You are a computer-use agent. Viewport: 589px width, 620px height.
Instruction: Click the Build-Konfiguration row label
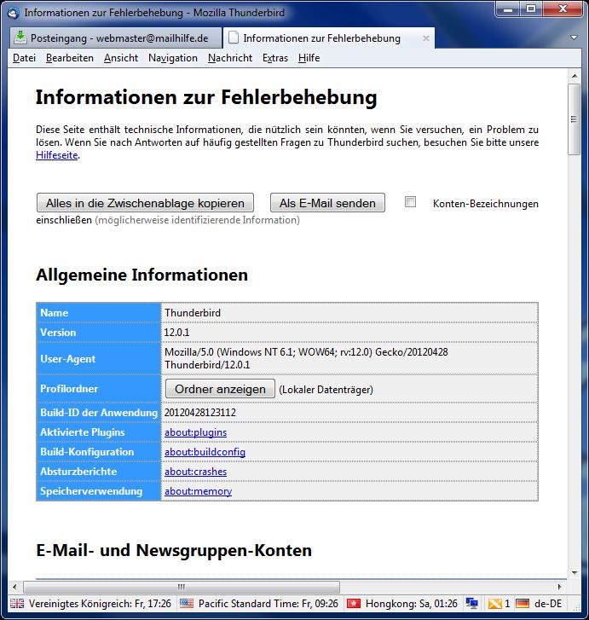87,452
